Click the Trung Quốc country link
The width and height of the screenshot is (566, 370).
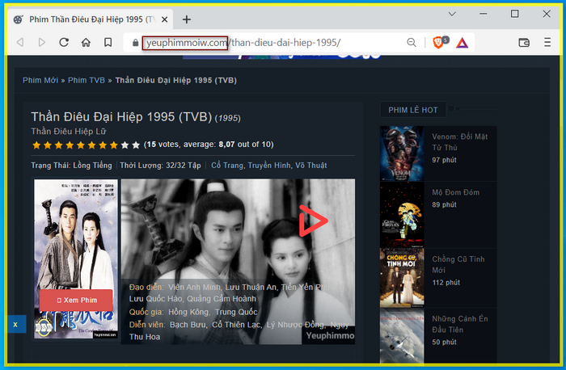tap(236, 312)
